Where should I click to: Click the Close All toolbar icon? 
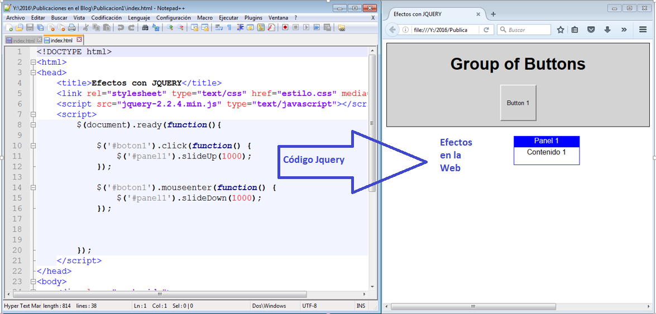point(61,28)
